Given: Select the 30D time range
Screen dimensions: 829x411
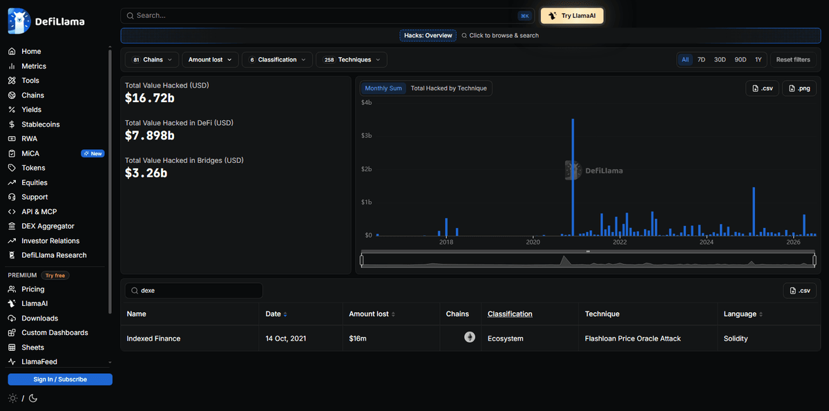Looking at the screenshot, I should click(720, 60).
